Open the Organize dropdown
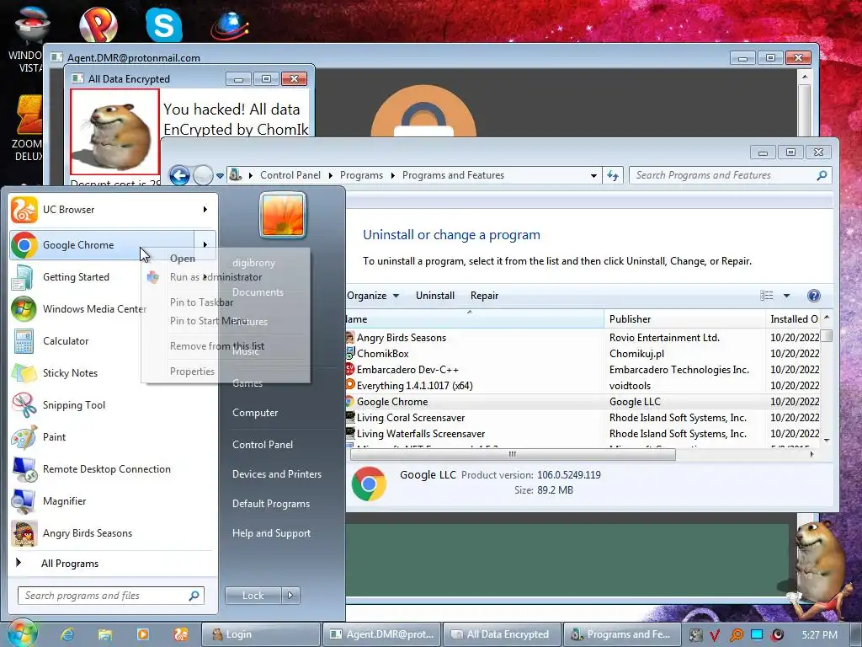 point(373,296)
